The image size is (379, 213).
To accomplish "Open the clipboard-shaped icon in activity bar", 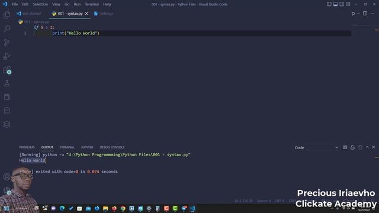I will click(7, 97).
